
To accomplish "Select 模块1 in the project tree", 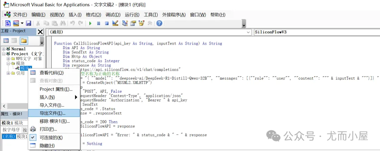I will click(26, 68).
